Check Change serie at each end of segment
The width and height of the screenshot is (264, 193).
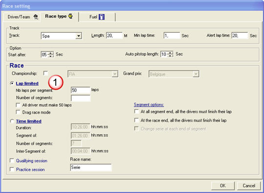(136, 129)
